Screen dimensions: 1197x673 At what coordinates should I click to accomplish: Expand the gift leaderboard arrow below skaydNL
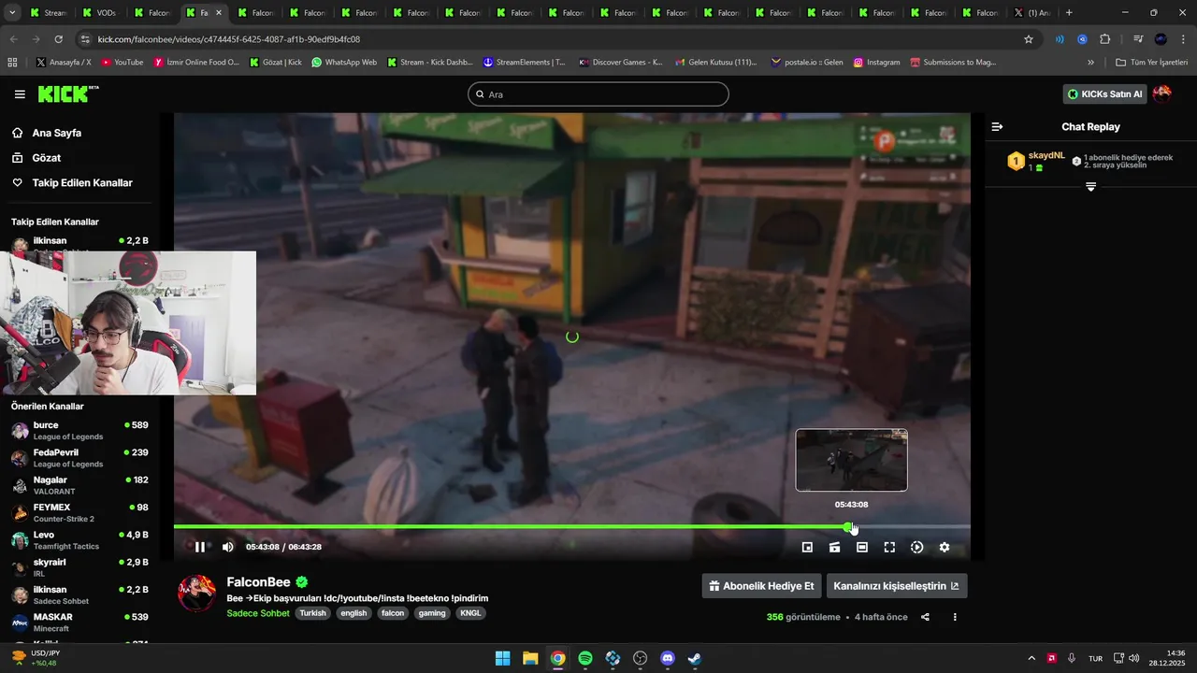pos(1090,187)
